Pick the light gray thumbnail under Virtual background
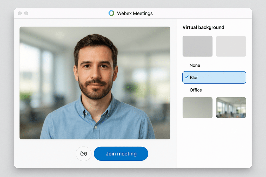 click(x=231, y=46)
